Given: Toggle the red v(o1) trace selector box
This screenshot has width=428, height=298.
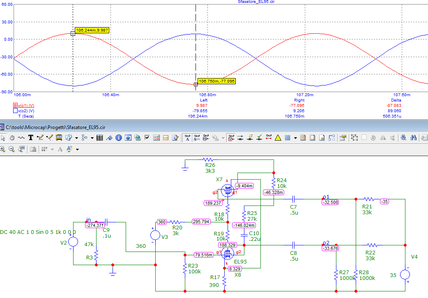Looking at the screenshot, I should click(16, 106).
